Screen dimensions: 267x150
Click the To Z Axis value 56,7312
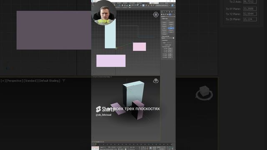pos(250,2)
